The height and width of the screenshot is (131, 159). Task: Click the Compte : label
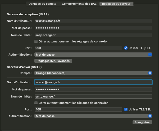(x=26, y=73)
